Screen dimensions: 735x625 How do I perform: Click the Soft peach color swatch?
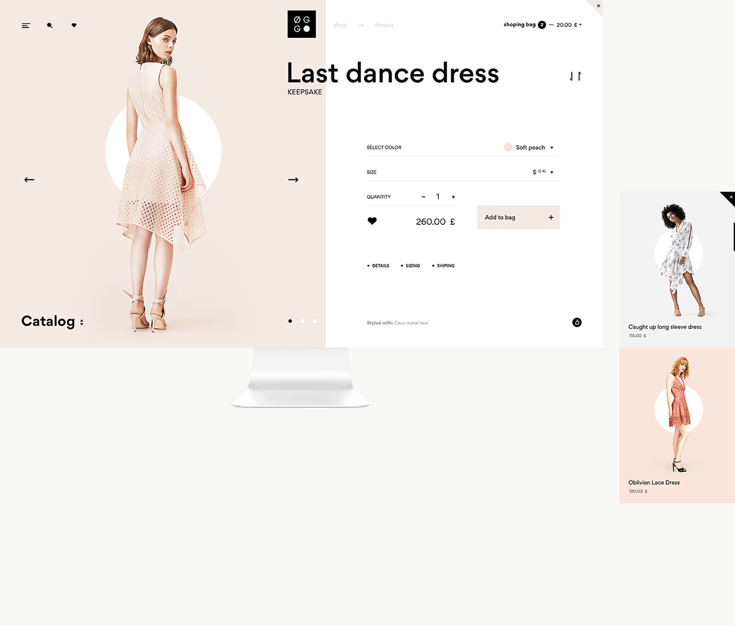coord(508,147)
